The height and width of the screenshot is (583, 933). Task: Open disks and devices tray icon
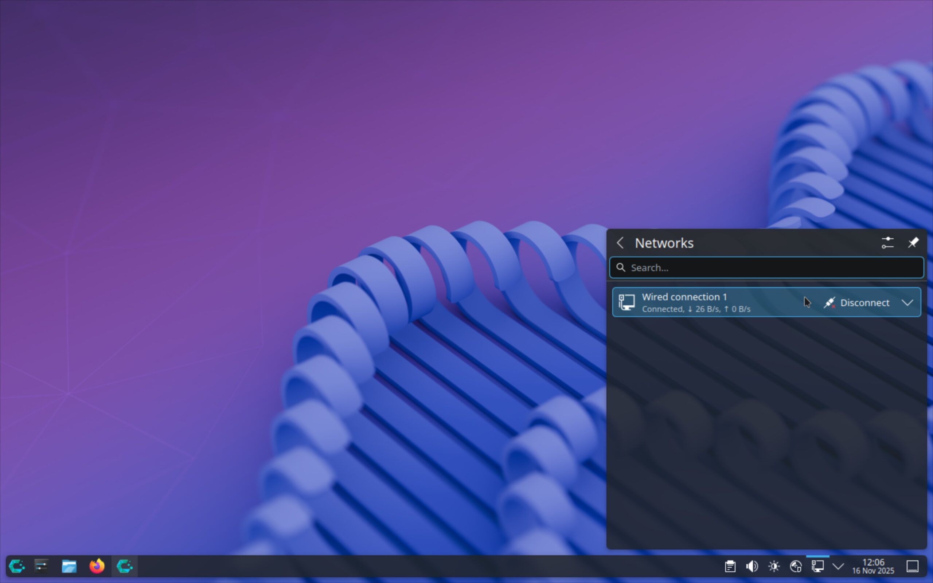[796, 566]
